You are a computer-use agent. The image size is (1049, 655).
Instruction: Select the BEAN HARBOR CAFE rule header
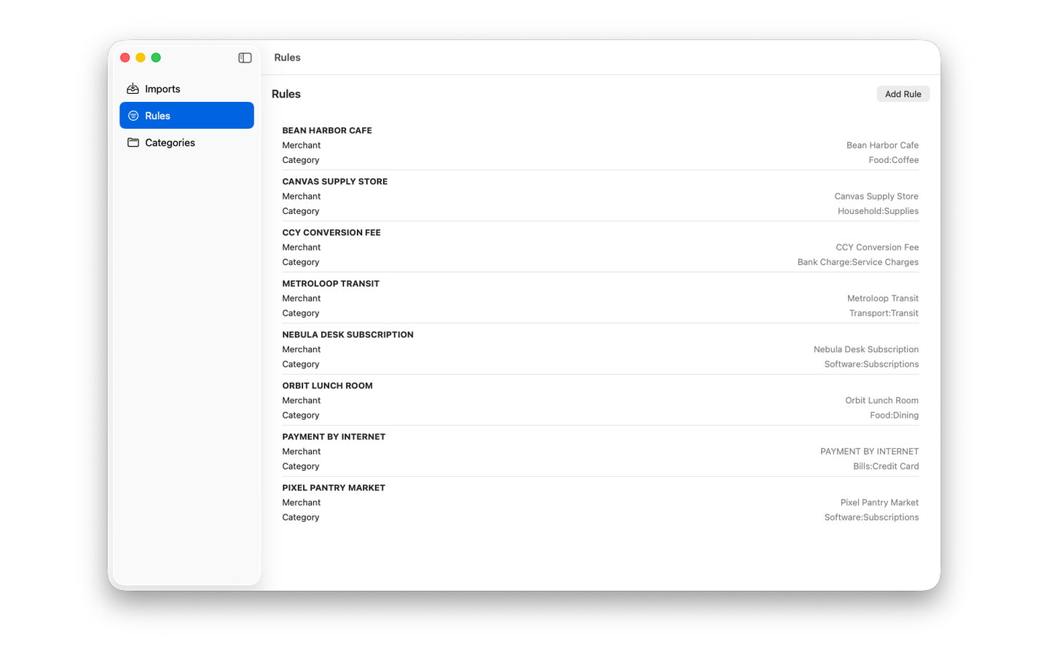pyautogui.click(x=327, y=130)
